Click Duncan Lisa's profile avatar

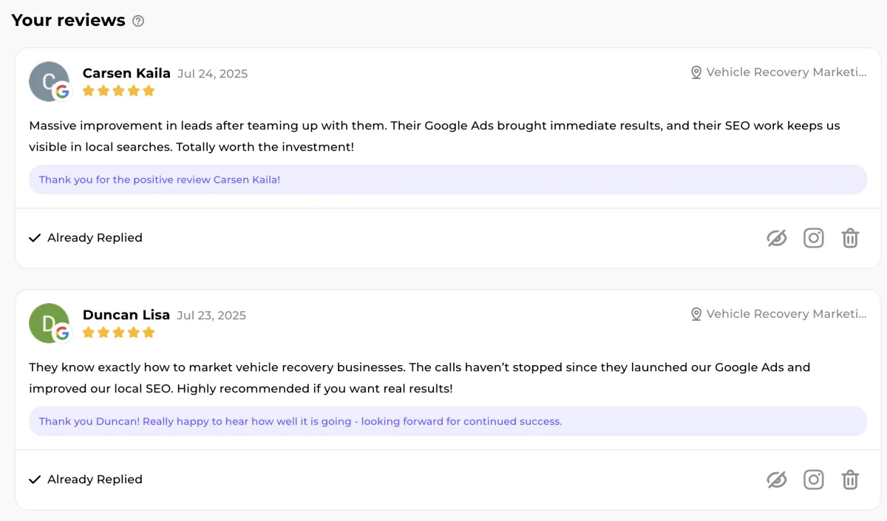click(49, 323)
